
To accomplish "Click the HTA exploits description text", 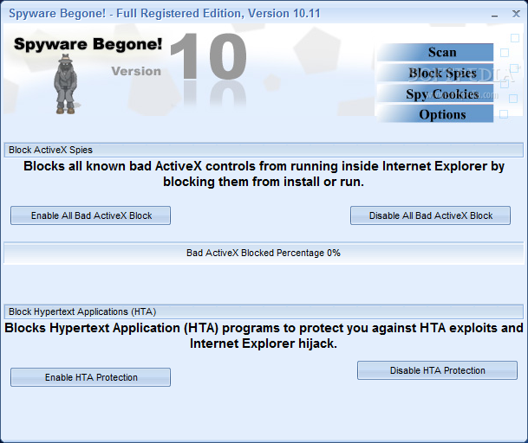I will coord(264,336).
